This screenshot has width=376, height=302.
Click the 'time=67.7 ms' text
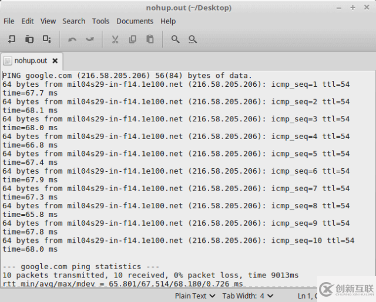pos(30,93)
